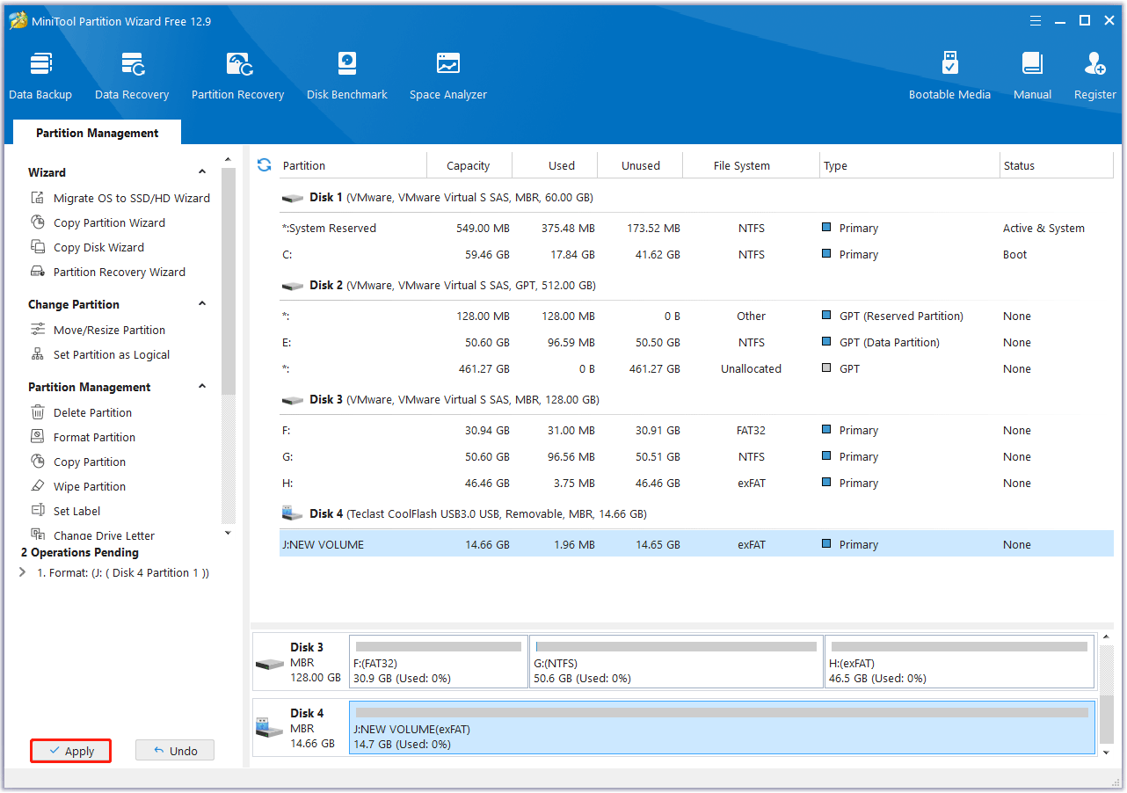The width and height of the screenshot is (1127, 793).
Task: Click the H:(exFAT) block in disk map
Action: [960, 661]
